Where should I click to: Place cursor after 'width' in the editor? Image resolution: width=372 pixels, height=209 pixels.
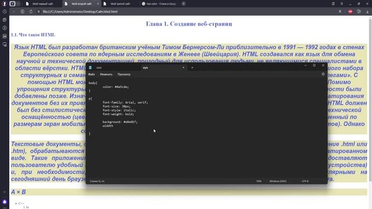coord(113,126)
